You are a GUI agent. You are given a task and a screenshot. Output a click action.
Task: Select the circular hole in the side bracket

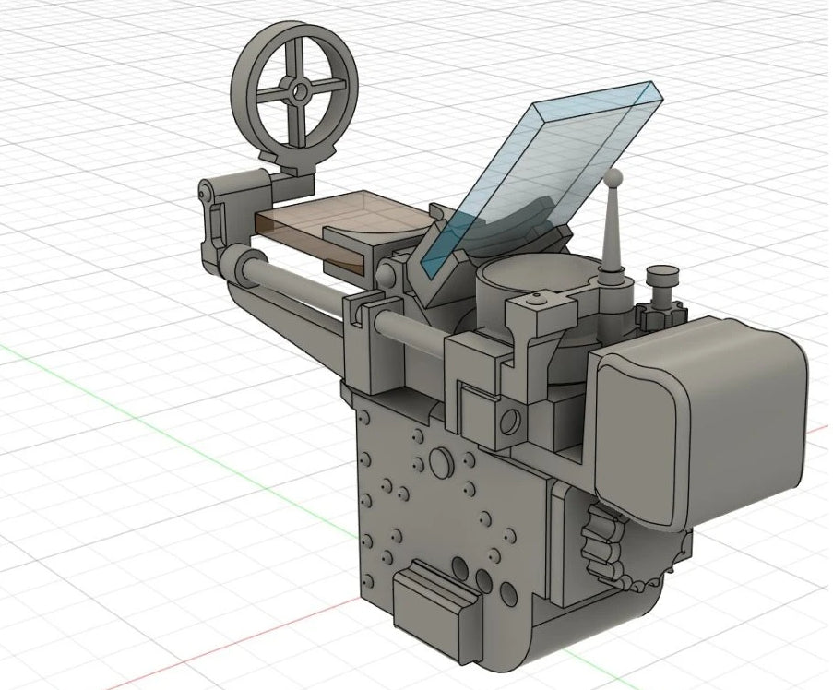[x=509, y=421]
